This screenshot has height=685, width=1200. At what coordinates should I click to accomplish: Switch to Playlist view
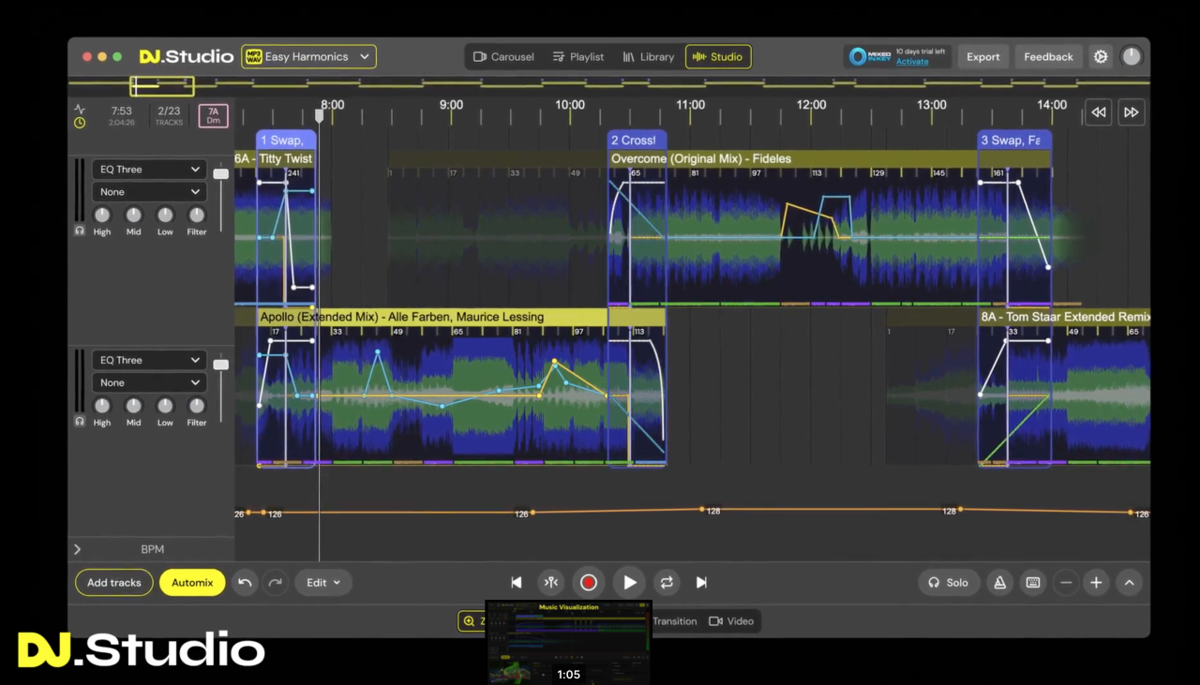click(x=578, y=56)
